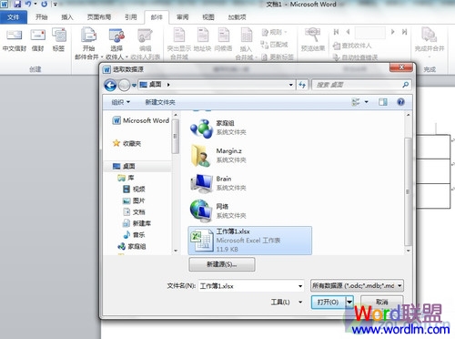Open the Organize (组织) menu

pyautogui.click(x=121, y=102)
